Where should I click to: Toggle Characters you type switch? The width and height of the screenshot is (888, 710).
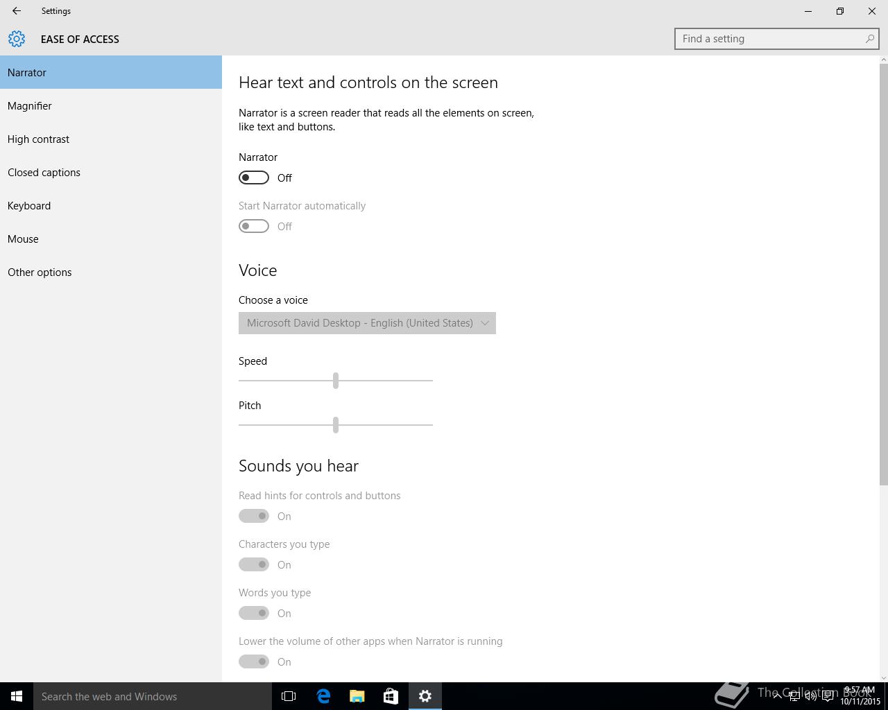pyautogui.click(x=254, y=564)
